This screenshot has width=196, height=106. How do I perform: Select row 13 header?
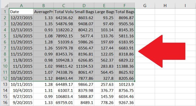click(5, 84)
